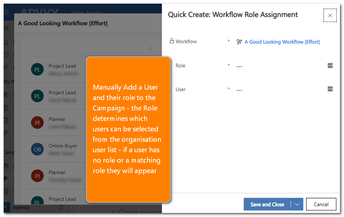Expand the save options arrow beside Save and Close

click(x=297, y=204)
